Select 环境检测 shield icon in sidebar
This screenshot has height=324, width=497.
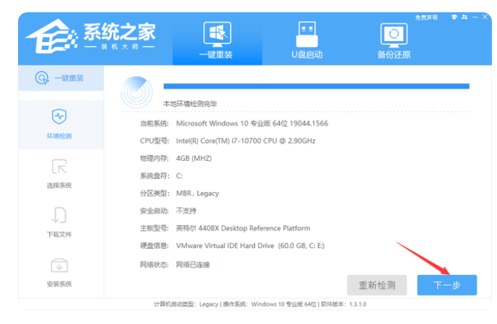pyautogui.click(x=59, y=117)
